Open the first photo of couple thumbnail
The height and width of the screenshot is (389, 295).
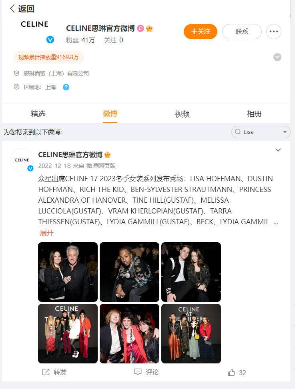pos(68,272)
